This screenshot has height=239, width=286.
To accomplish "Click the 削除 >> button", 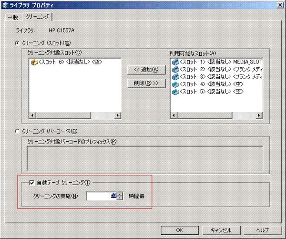I will coord(146,83).
